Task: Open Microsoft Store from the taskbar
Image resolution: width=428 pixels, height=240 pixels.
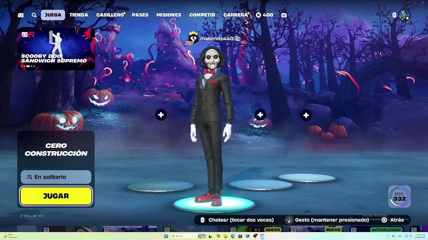Action: 240,236
